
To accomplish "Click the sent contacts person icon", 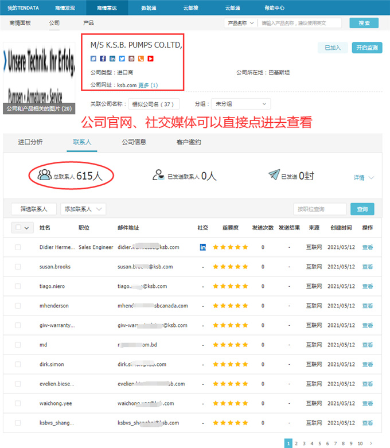I will point(158,175).
